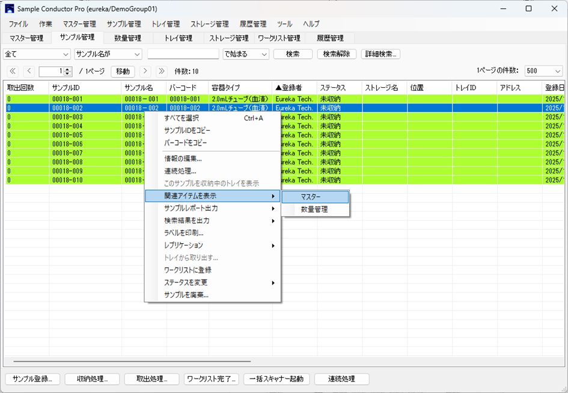Click the 一括スキャナー起動 button
The height and width of the screenshot is (393, 568).
click(x=276, y=379)
